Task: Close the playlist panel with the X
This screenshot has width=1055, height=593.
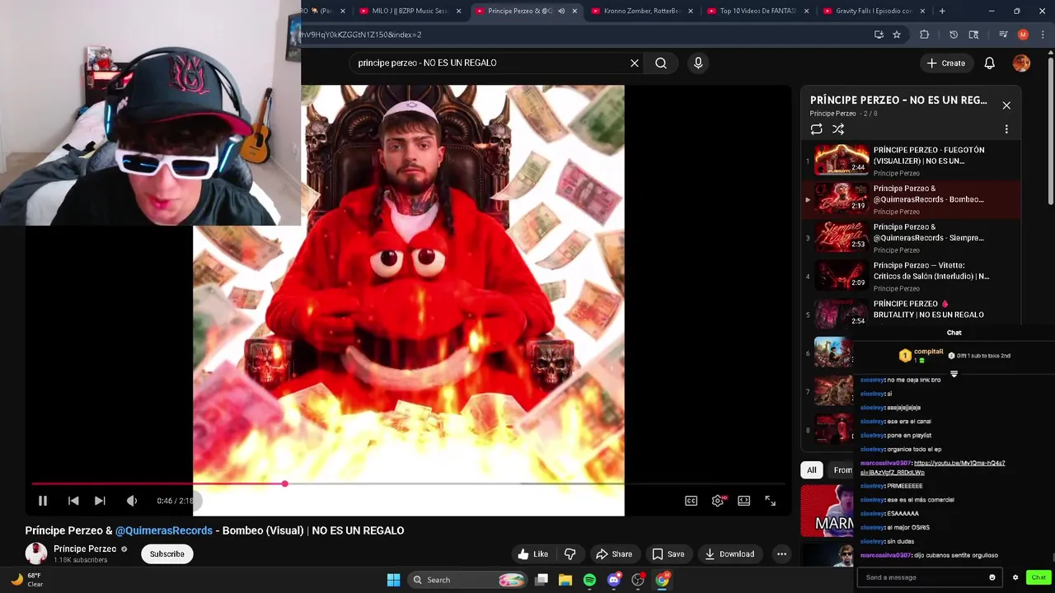Action: (1006, 105)
